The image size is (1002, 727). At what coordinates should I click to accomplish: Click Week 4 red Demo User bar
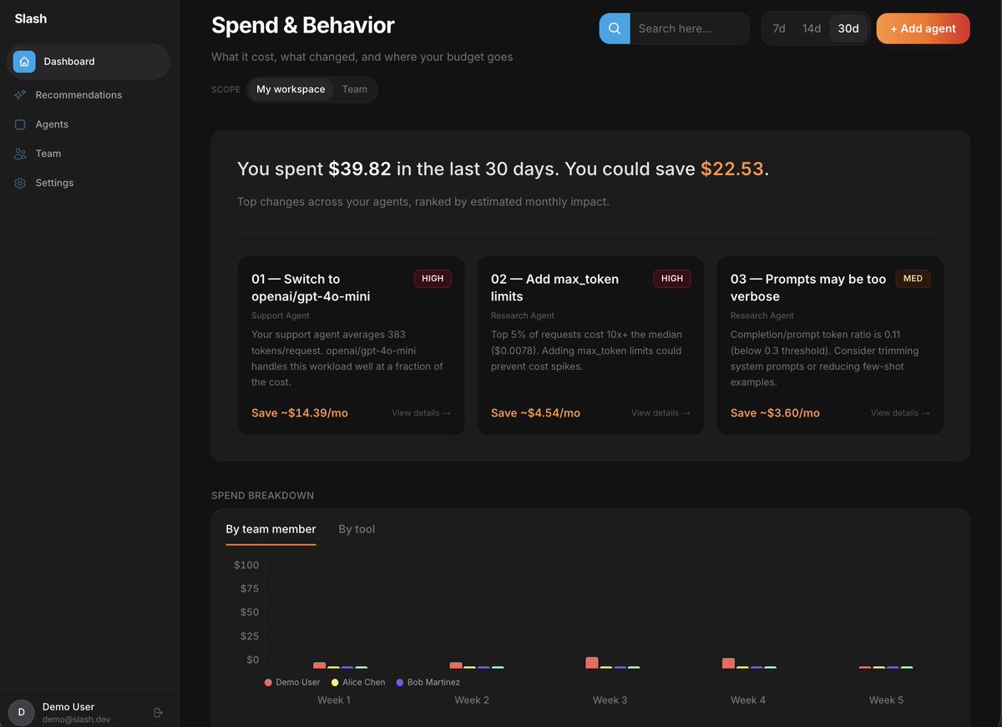(728, 664)
